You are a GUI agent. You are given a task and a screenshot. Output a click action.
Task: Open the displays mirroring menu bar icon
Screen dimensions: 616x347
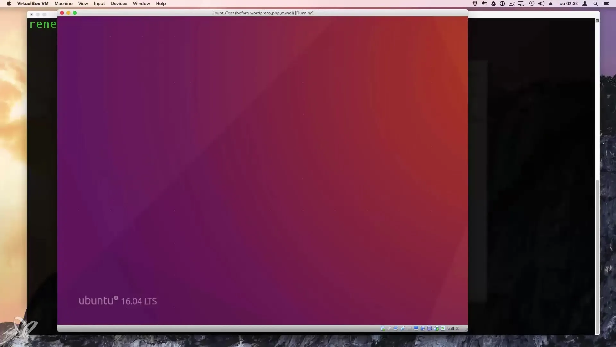522,4
